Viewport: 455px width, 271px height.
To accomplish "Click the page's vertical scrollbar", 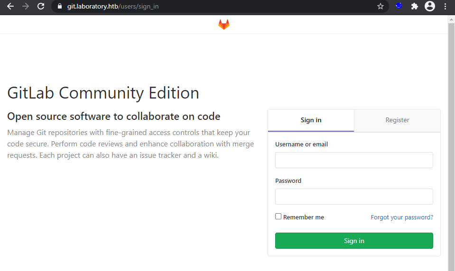I will coord(451,142).
